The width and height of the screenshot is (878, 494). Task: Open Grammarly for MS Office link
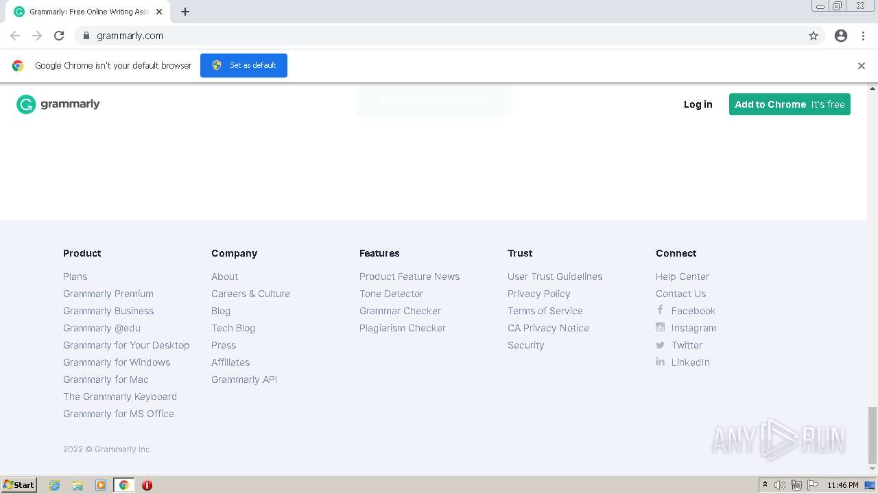coord(119,414)
